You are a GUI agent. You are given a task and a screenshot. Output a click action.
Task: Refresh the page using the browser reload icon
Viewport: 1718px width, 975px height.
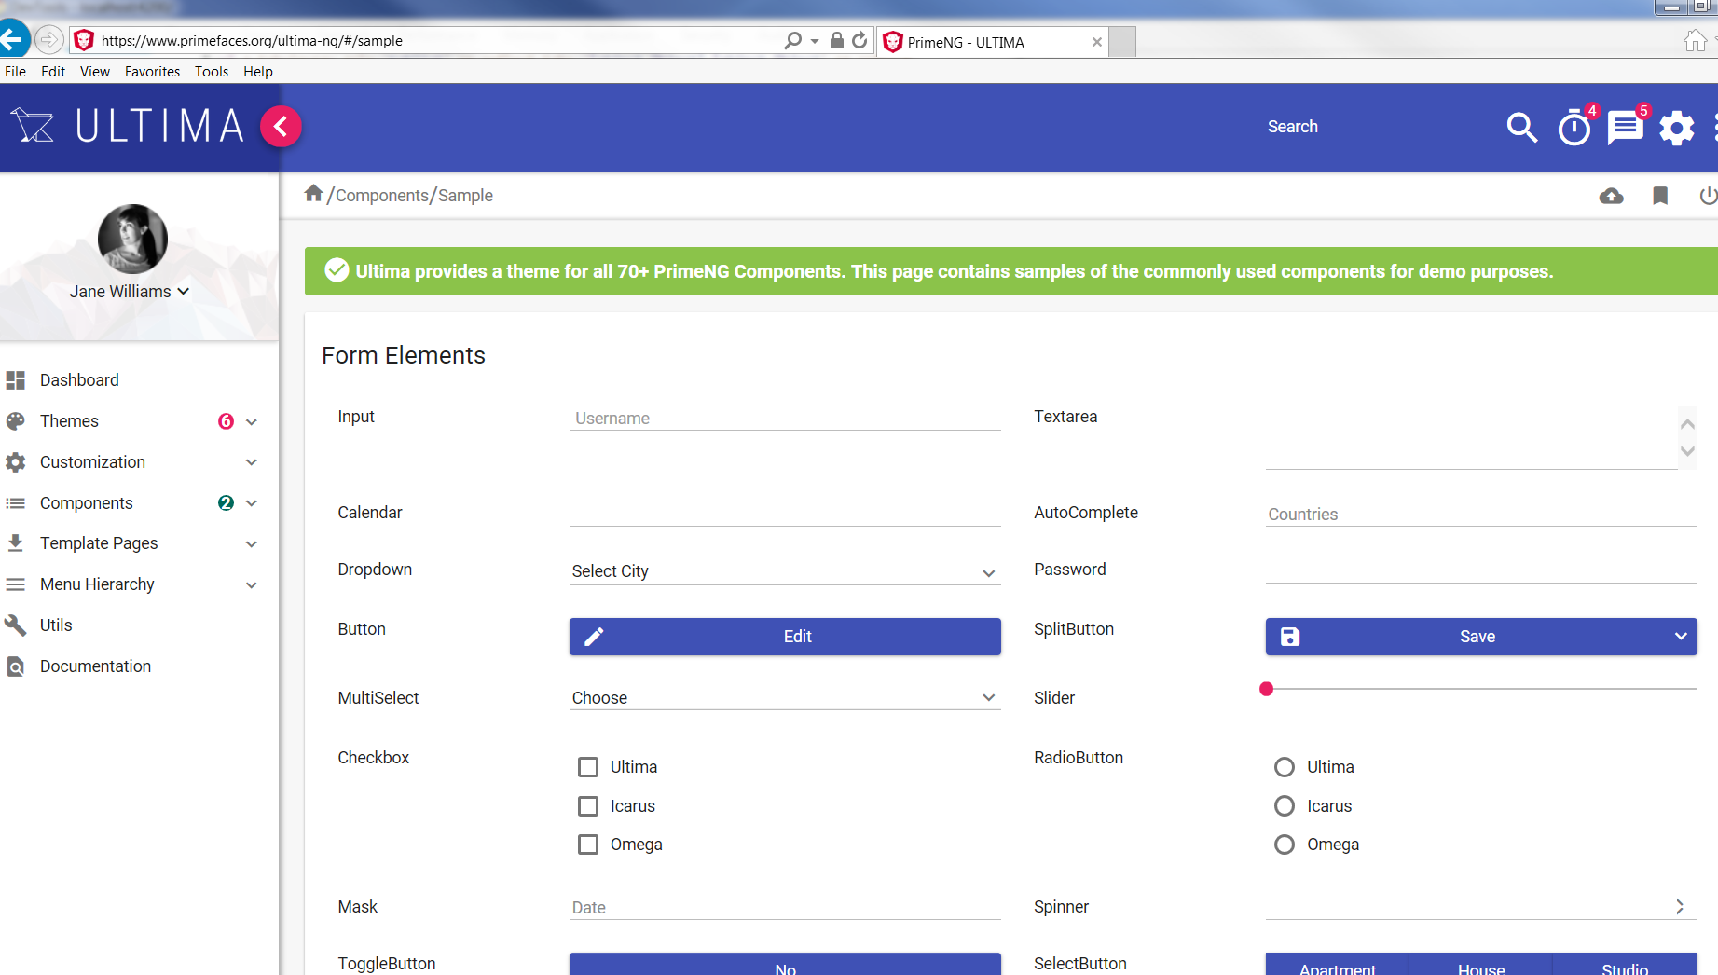pos(859,40)
